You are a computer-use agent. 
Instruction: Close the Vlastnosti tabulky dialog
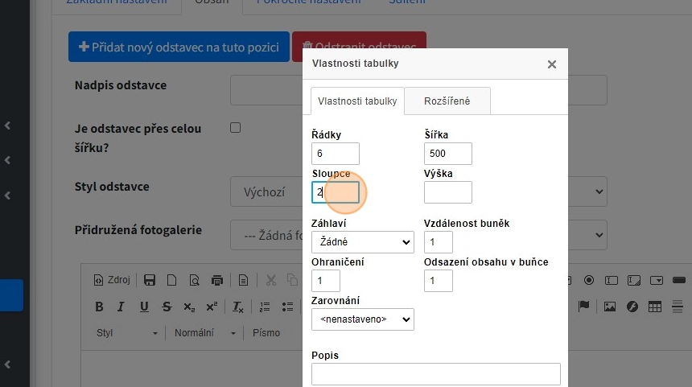552,64
